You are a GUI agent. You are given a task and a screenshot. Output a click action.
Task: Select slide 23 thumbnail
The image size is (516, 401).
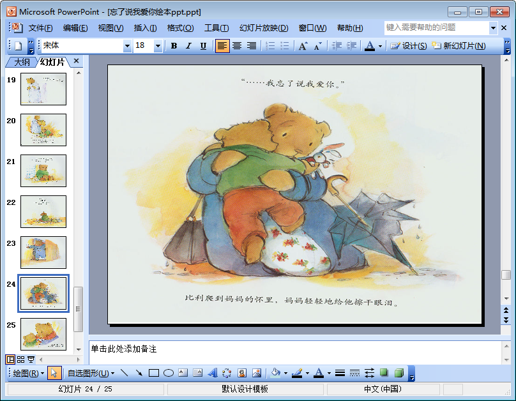point(43,252)
